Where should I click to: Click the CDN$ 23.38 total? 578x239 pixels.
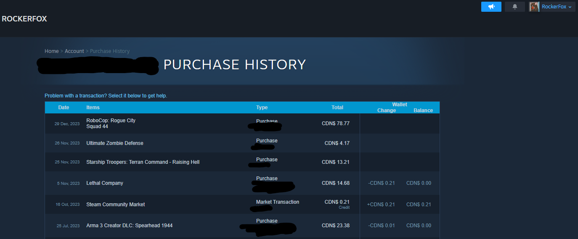point(336,226)
